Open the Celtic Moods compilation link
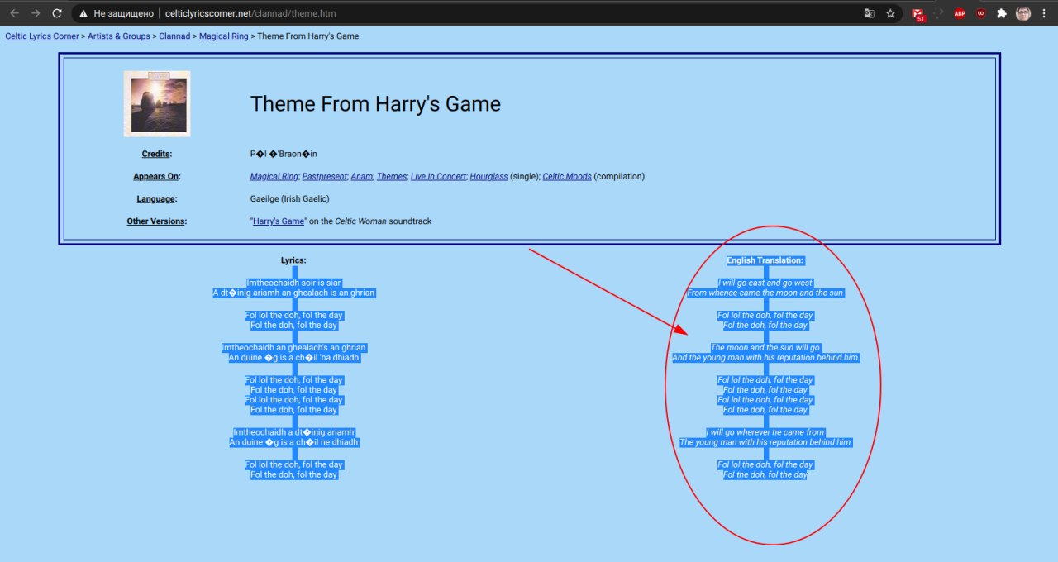This screenshot has width=1058, height=562. pos(567,176)
